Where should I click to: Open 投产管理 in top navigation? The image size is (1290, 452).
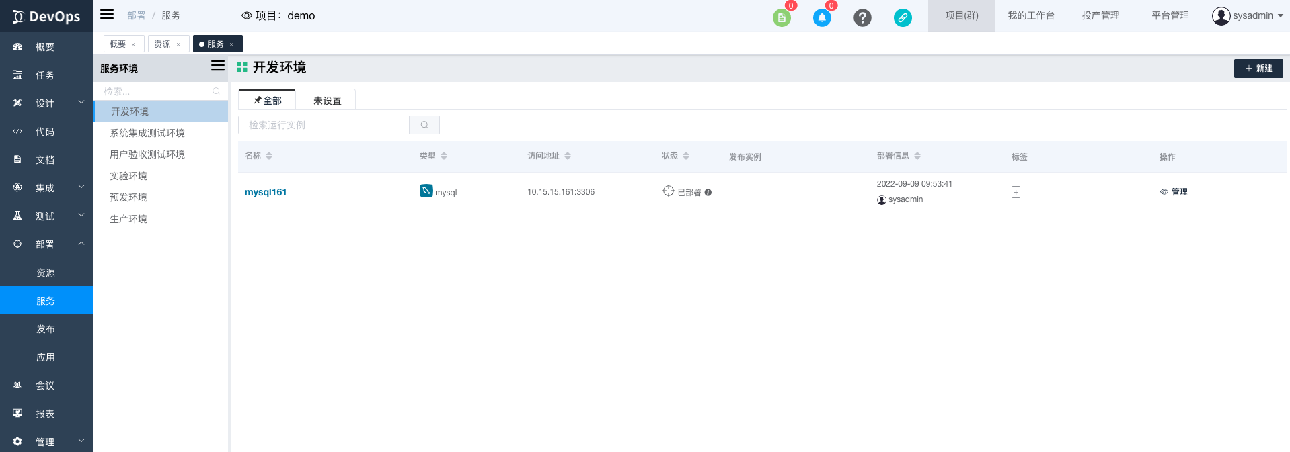[x=1100, y=15]
